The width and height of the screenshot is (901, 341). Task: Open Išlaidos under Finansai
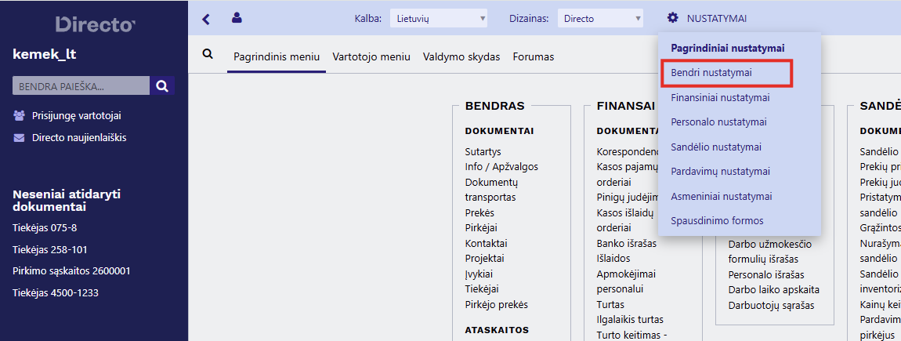click(x=613, y=258)
